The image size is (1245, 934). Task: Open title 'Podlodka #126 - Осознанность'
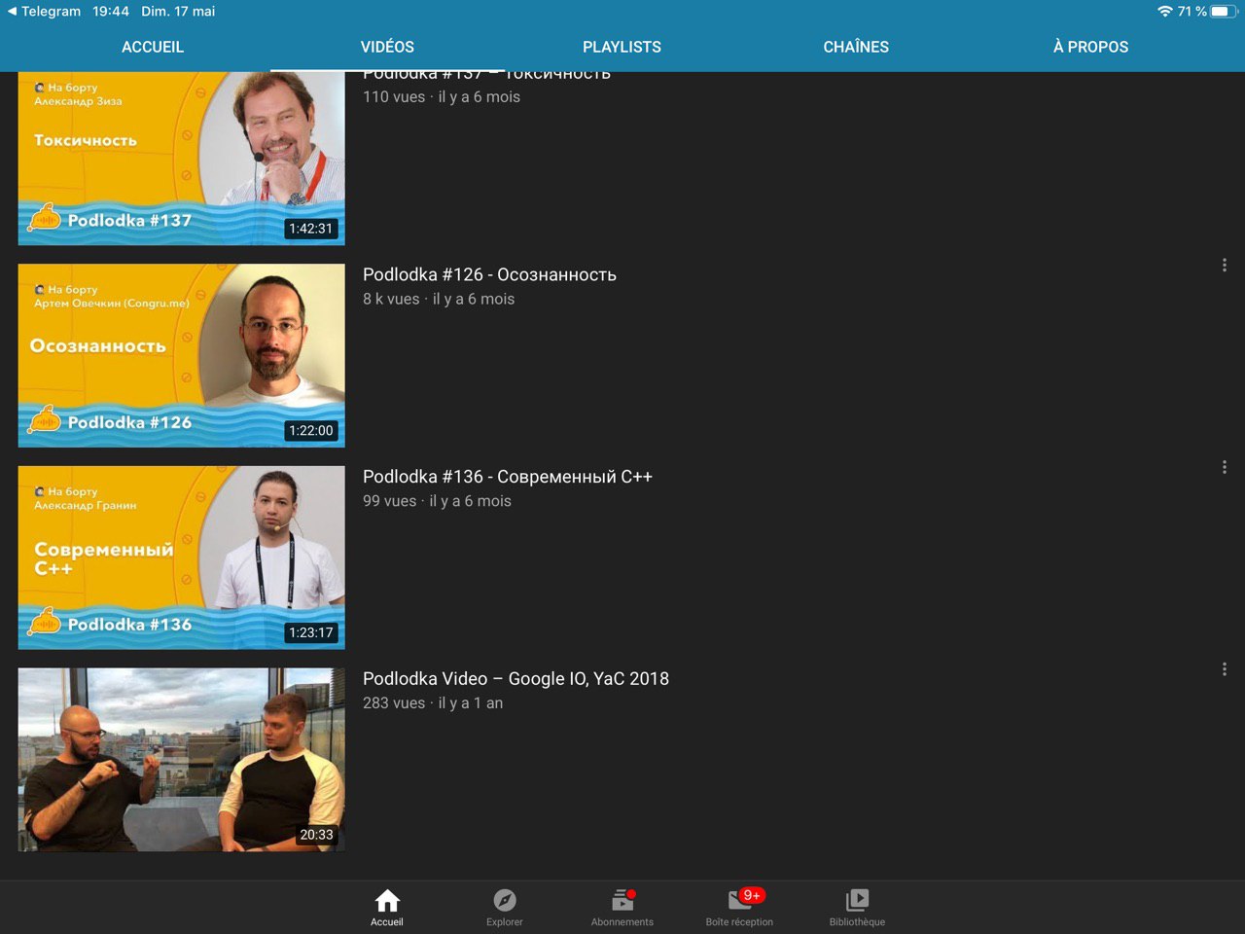[x=489, y=274]
